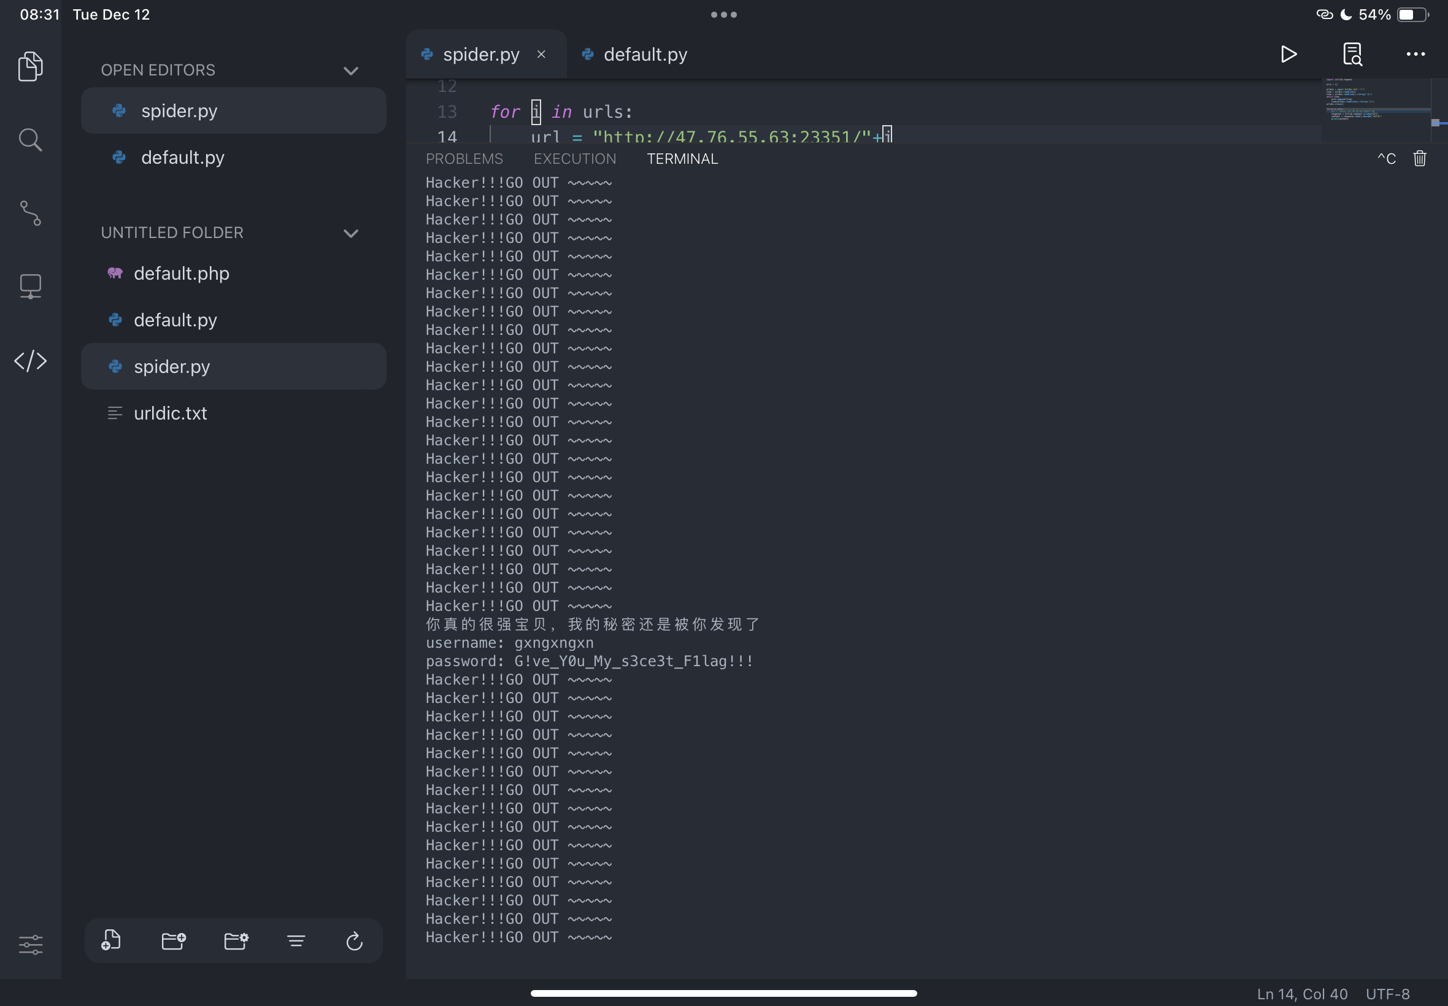
Task: Tap the 08:31 clock in status bar
Action: pos(40,15)
